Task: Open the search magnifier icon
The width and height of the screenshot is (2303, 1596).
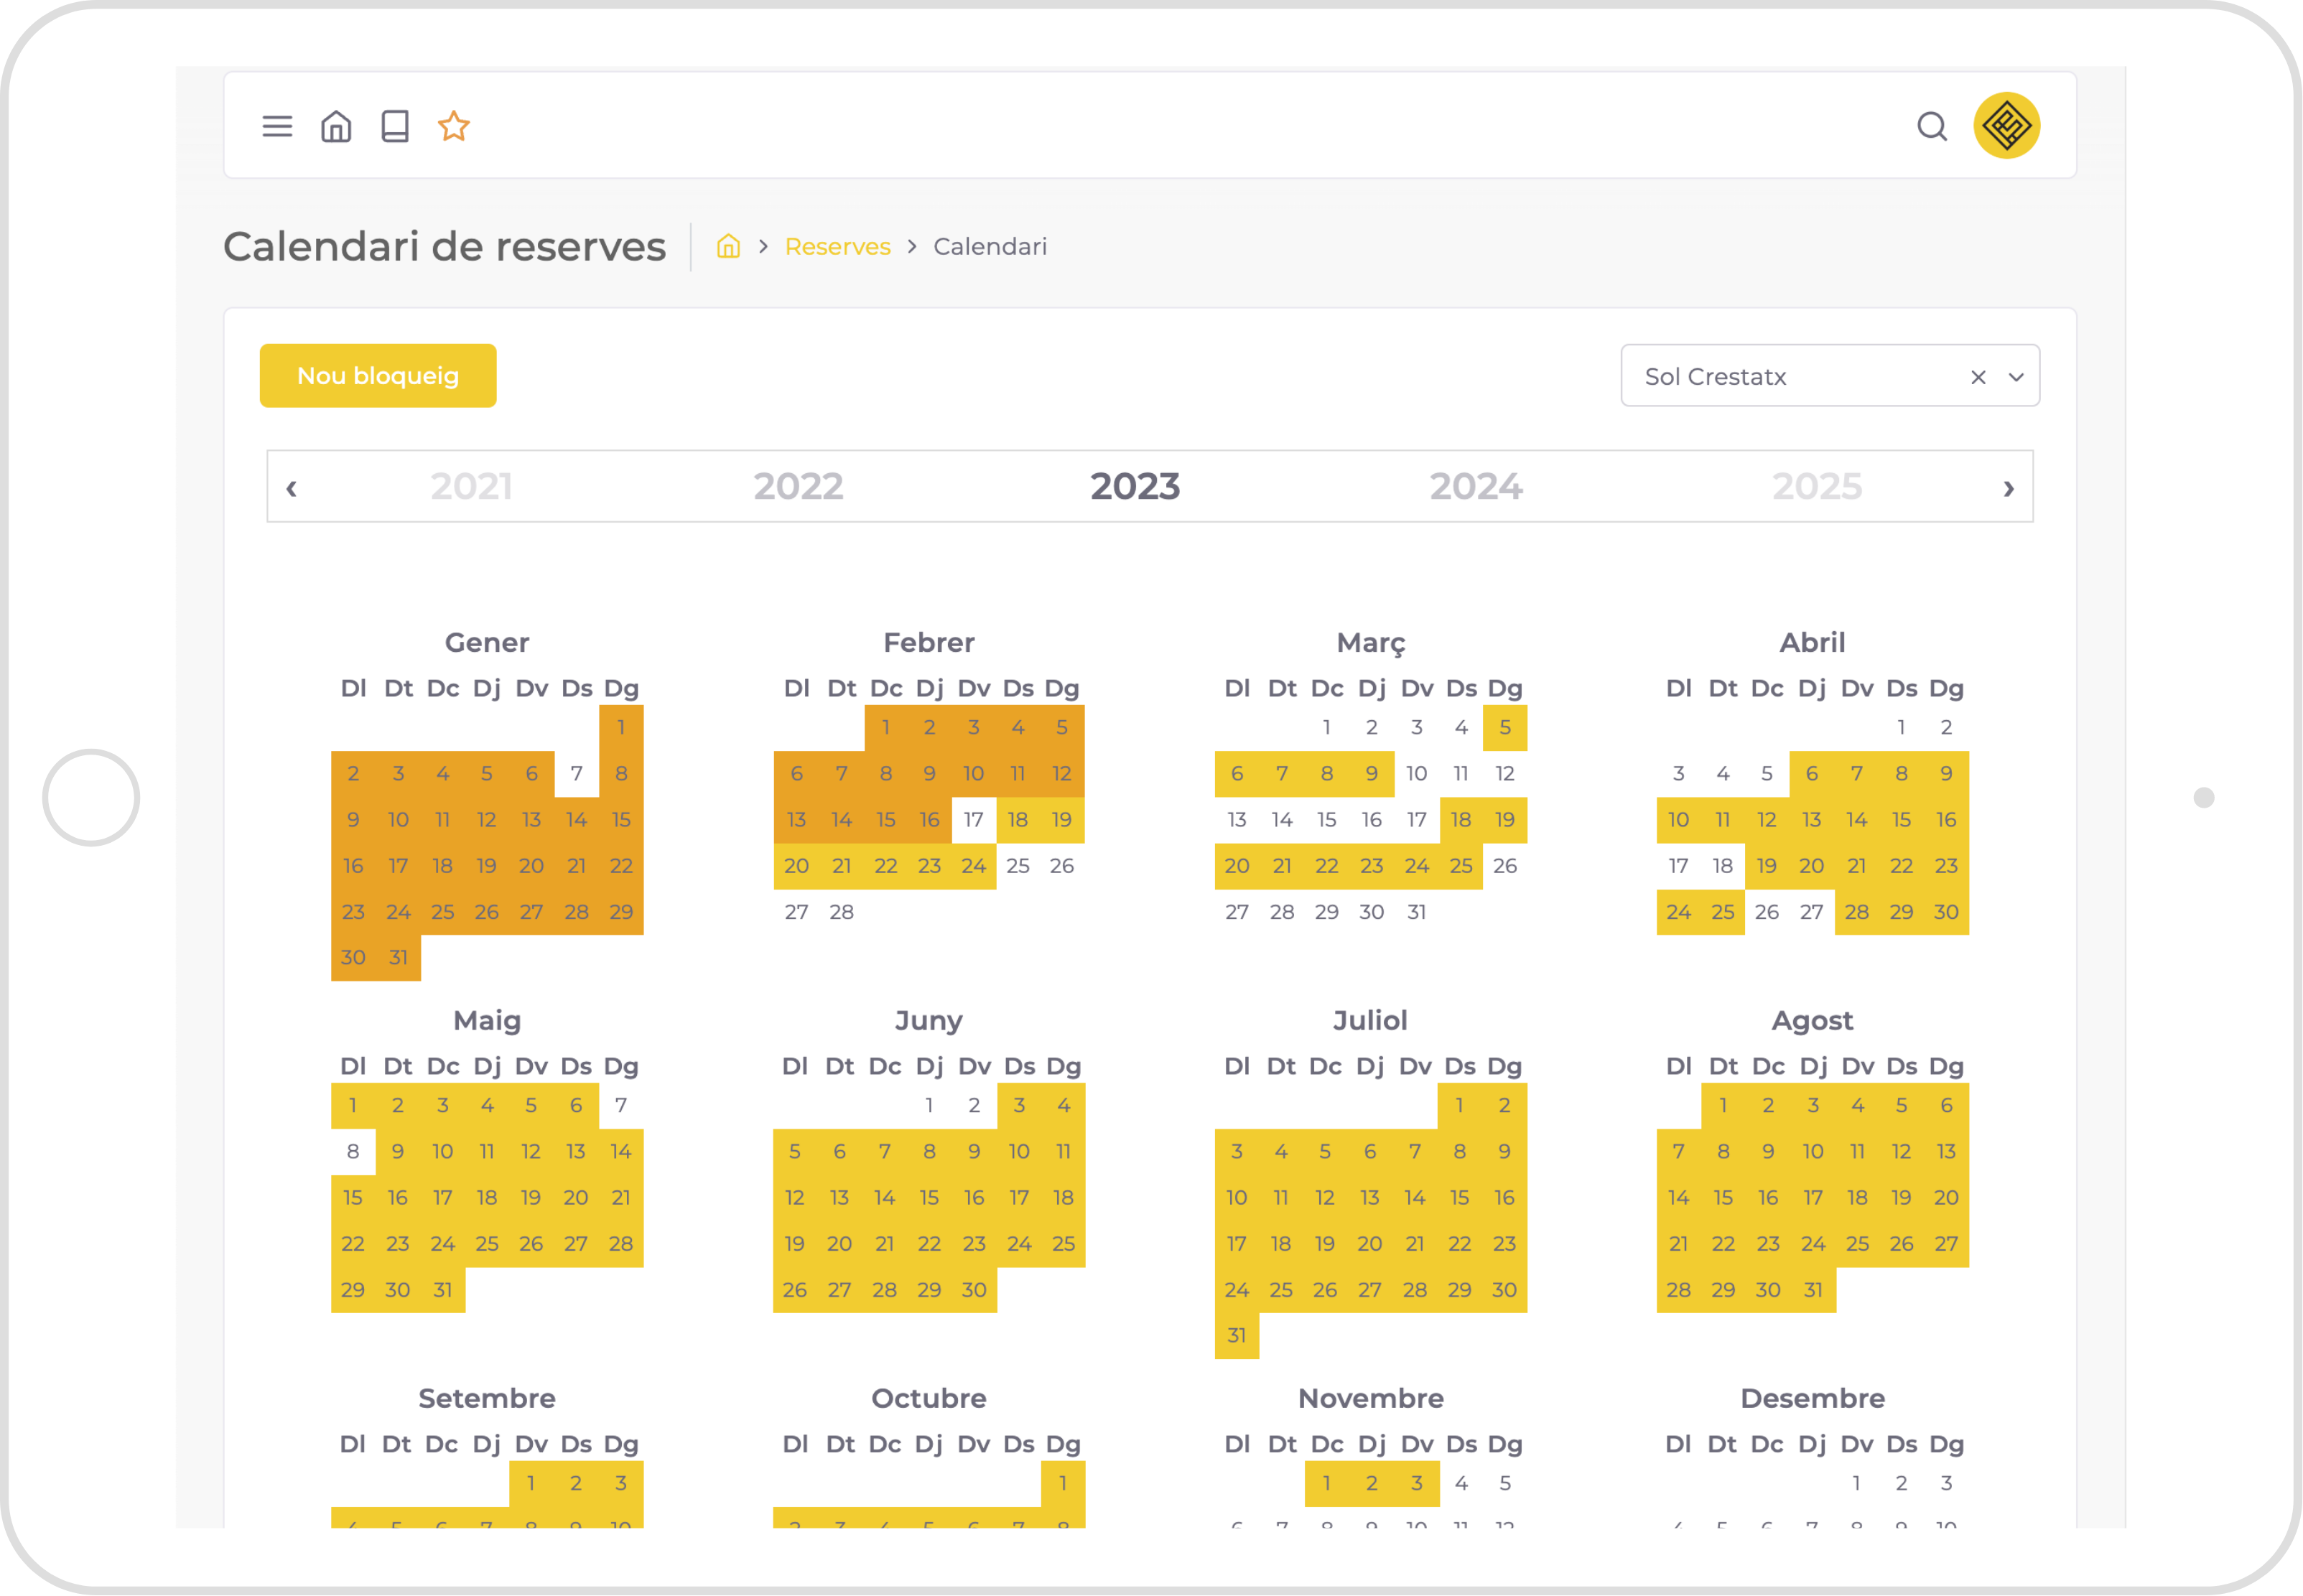Action: [x=1931, y=126]
